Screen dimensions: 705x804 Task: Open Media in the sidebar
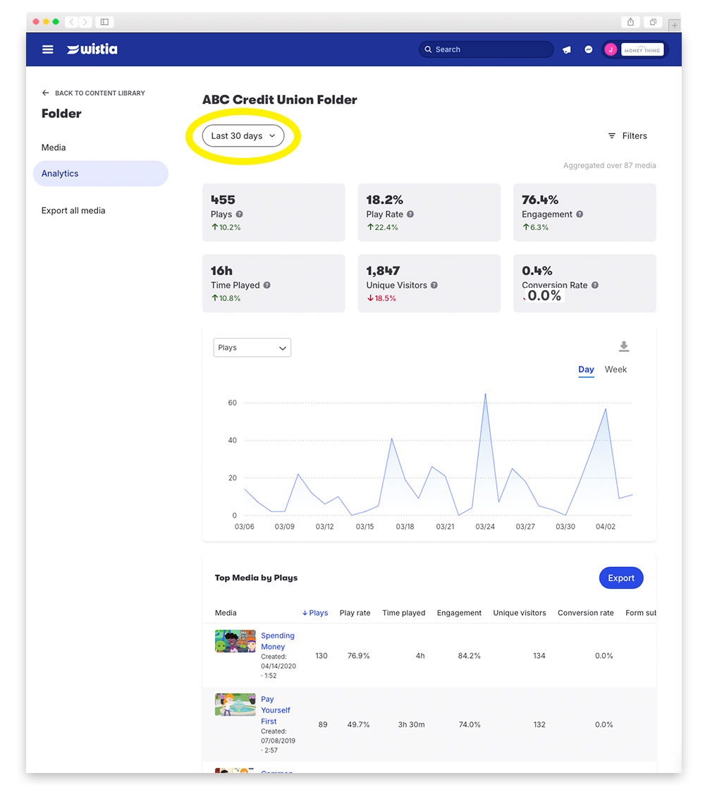[x=54, y=147]
